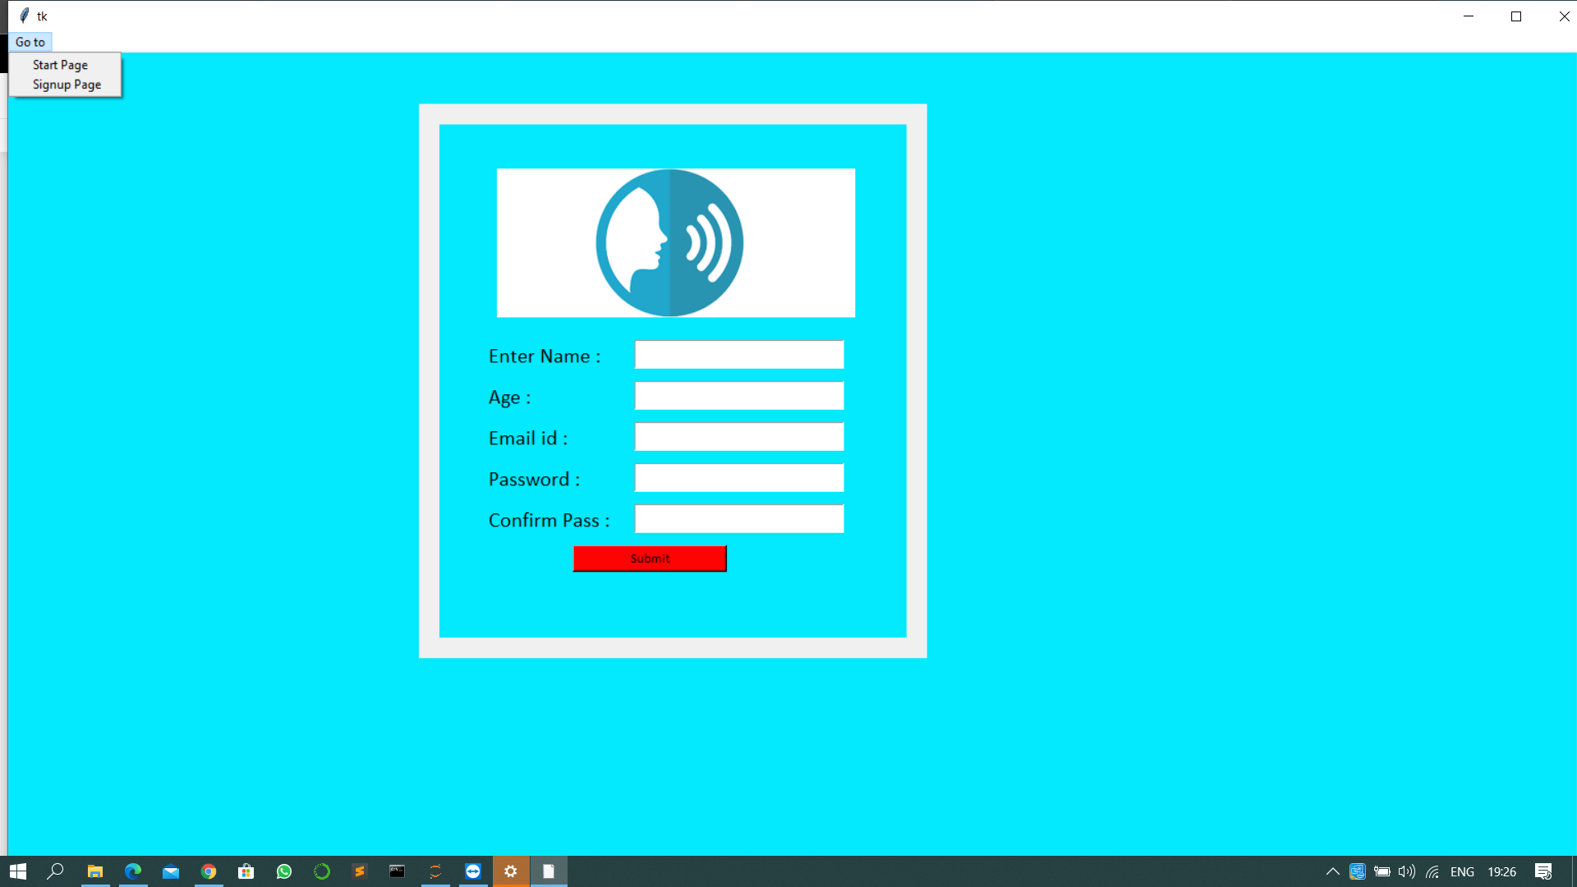Choose Signup Page from menu
This screenshot has height=887, width=1577.
(x=67, y=85)
